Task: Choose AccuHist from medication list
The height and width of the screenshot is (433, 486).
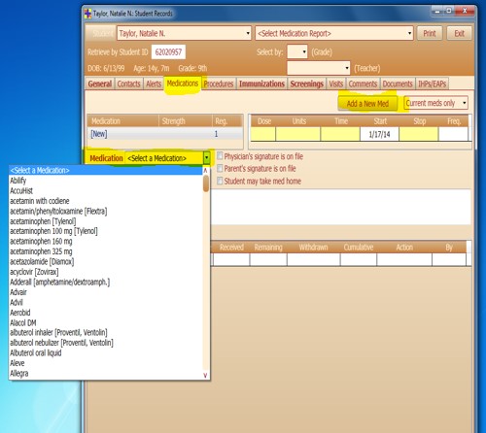Action: [106, 190]
